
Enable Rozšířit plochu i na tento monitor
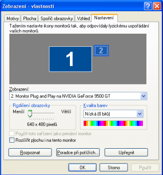pyautogui.click(x=12, y=140)
